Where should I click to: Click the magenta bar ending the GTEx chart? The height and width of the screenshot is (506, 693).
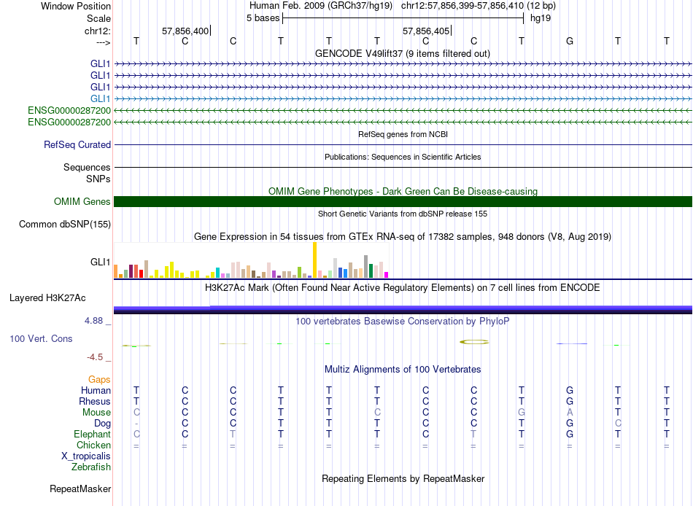tap(387, 275)
